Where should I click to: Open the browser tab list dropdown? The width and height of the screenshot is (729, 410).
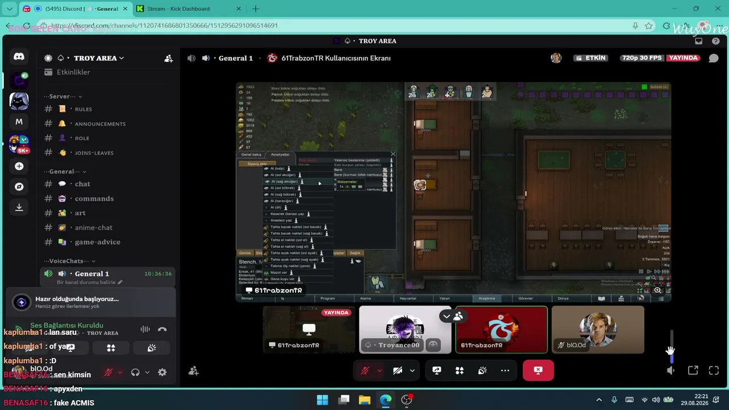click(x=9, y=9)
